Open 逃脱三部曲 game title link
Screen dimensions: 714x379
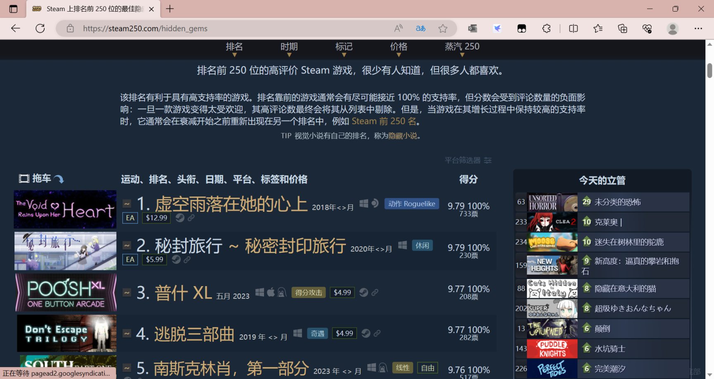pos(194,334)
